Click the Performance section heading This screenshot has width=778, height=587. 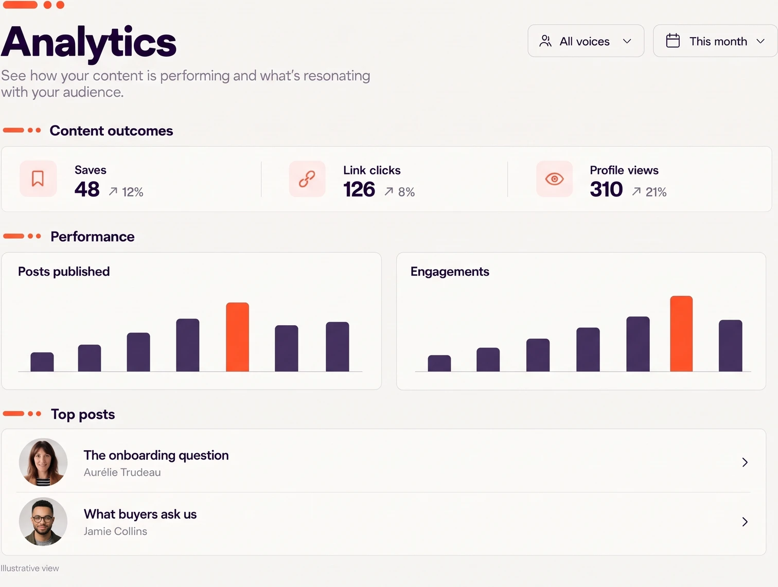point(93,237)
